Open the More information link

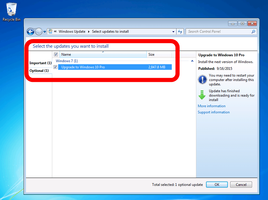(212, 106)
